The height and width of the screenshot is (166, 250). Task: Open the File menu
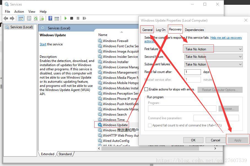[x=7, y=12]
